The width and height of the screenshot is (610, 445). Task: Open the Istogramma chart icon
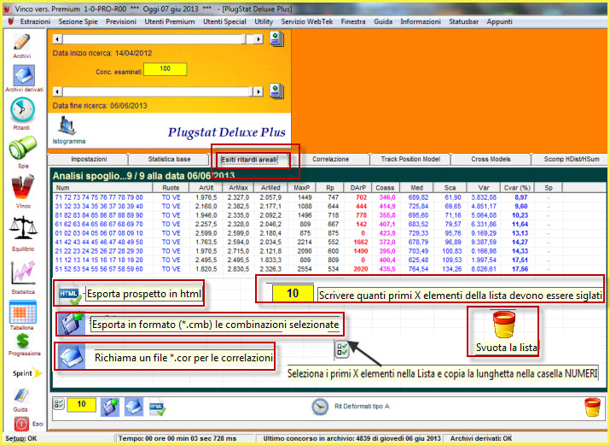coord(67,126)
